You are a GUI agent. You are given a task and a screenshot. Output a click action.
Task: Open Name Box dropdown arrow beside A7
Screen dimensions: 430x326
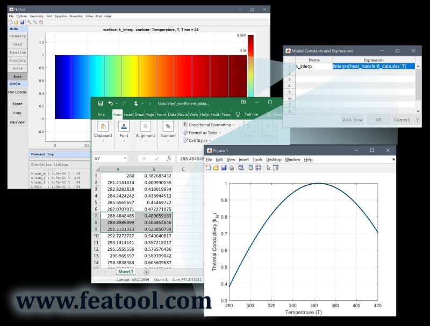[125, 158]
